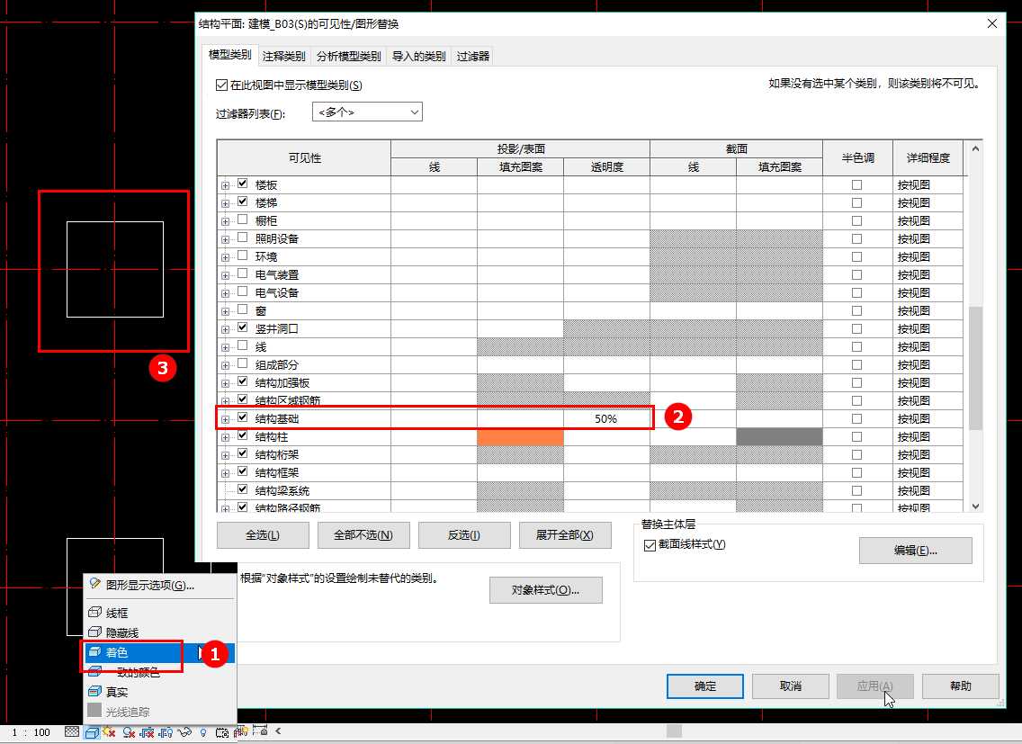The image size is (1022, 744).
Task: Toggle Shadows off icon in view bar
Action: coord(129,732)
